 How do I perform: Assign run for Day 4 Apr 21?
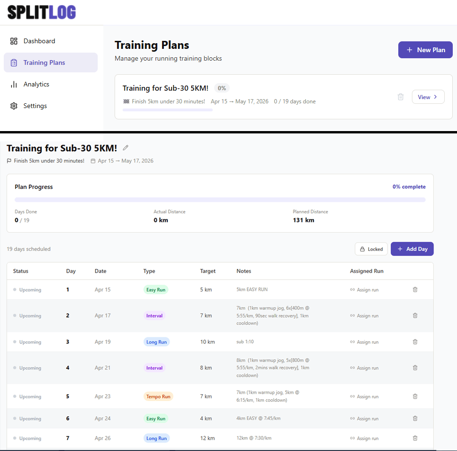pos(364,368)
